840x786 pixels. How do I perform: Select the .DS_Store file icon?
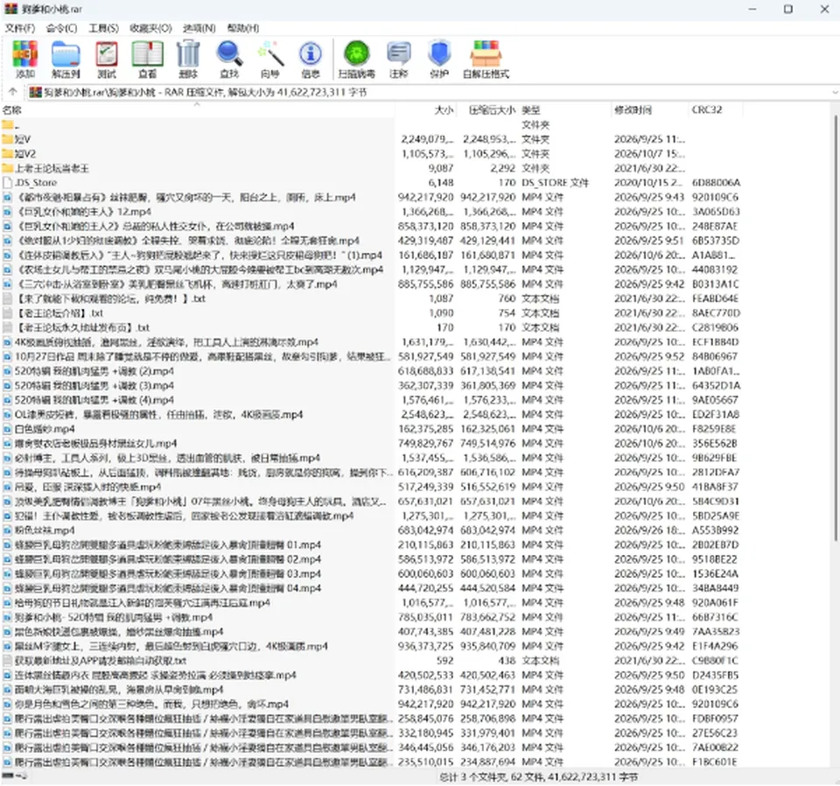8,183
